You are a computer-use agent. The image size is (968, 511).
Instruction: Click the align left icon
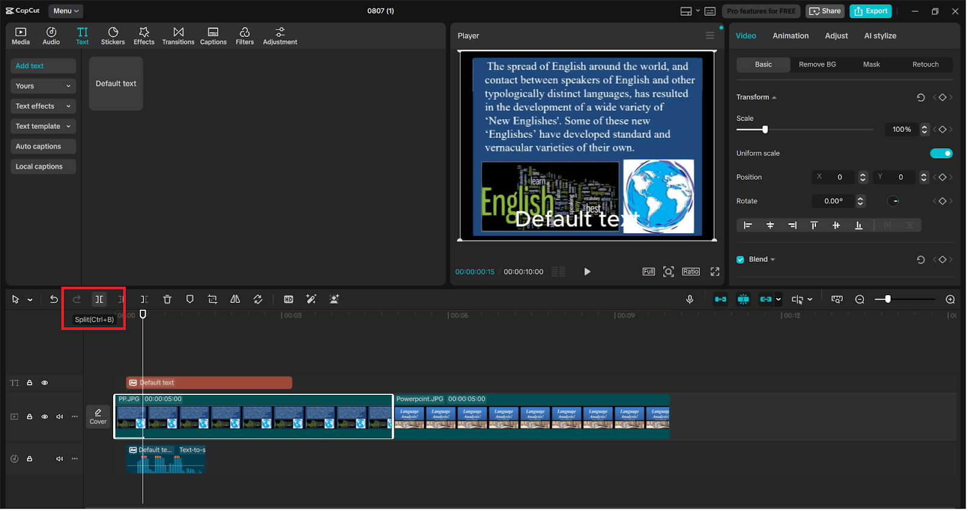click(x=748, y=226)
